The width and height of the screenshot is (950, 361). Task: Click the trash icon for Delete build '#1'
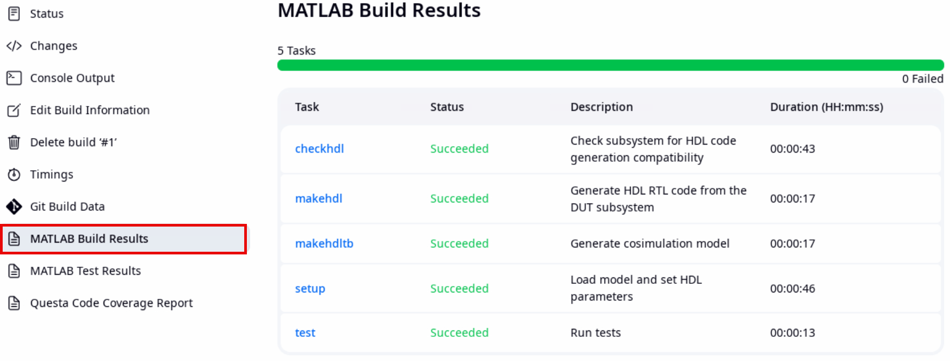point(13,142)
